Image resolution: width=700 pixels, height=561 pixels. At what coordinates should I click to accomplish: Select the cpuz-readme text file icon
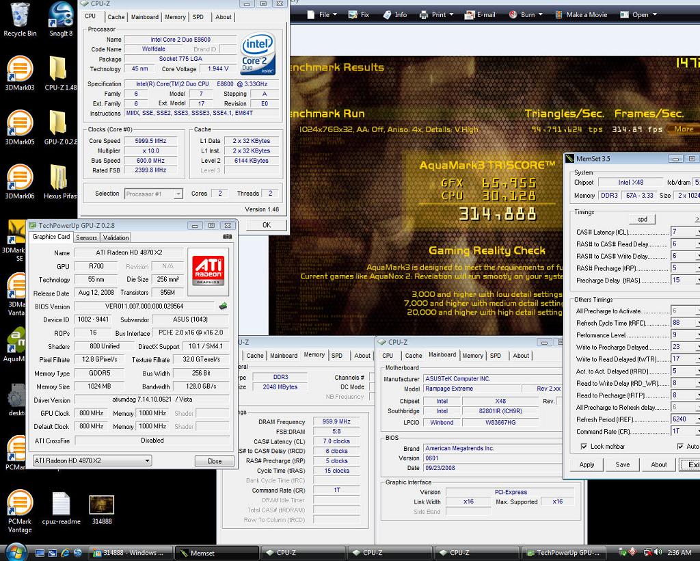click(61, 508)
